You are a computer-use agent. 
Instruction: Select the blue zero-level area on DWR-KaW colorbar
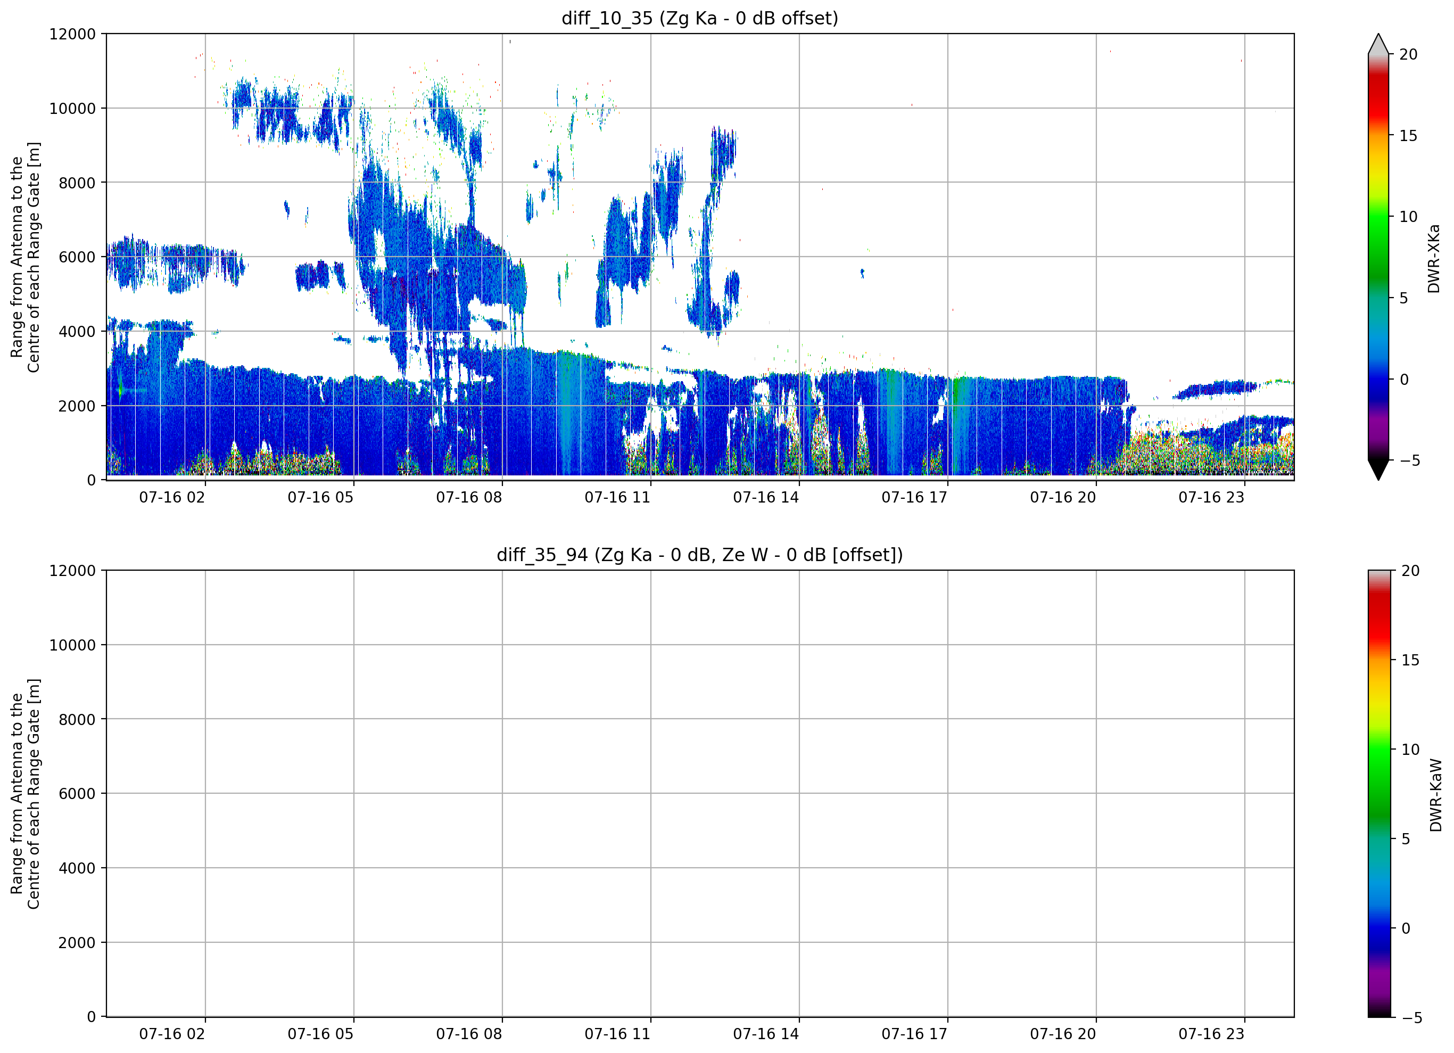(1379, 927)
